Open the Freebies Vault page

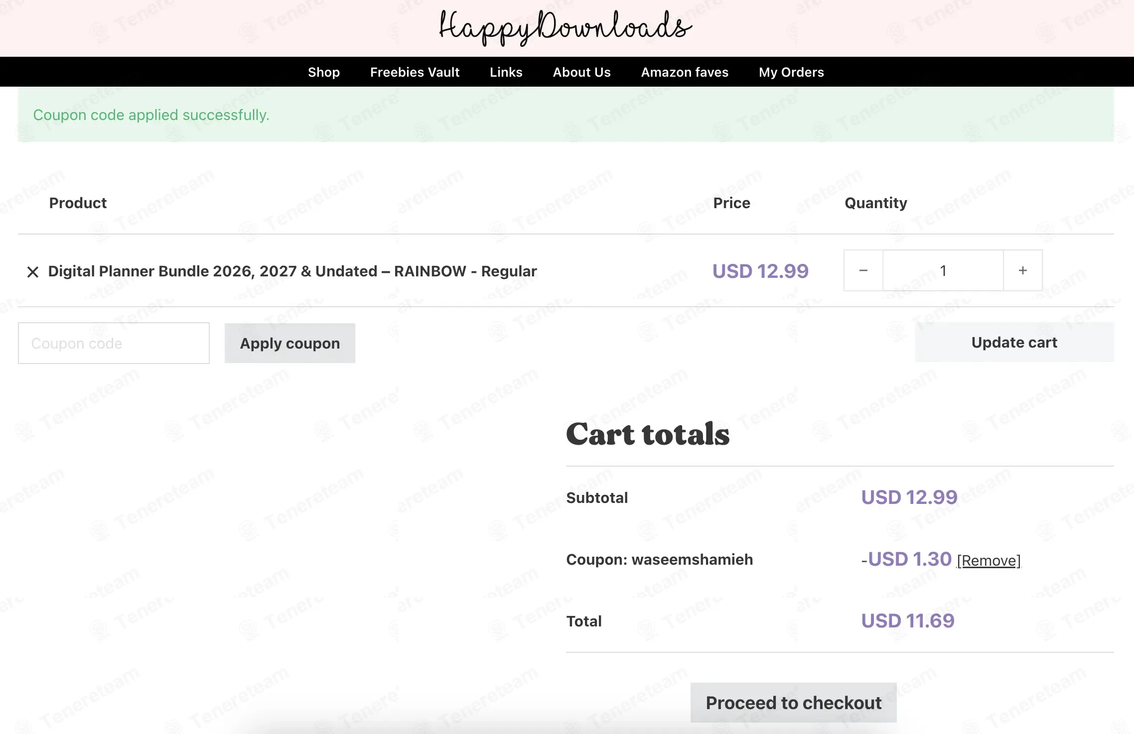(415, 72)
